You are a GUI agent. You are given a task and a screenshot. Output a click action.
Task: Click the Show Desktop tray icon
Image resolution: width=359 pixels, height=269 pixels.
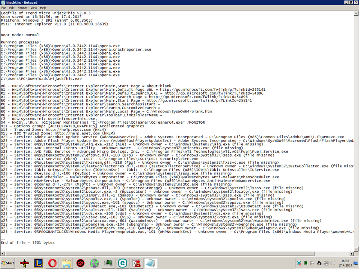pos(356,263)
